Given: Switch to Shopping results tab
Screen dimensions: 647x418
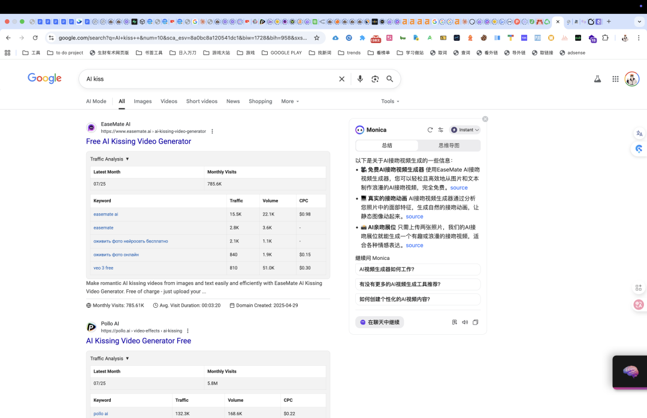Looking at the screenshot, I should coord(261,101).
